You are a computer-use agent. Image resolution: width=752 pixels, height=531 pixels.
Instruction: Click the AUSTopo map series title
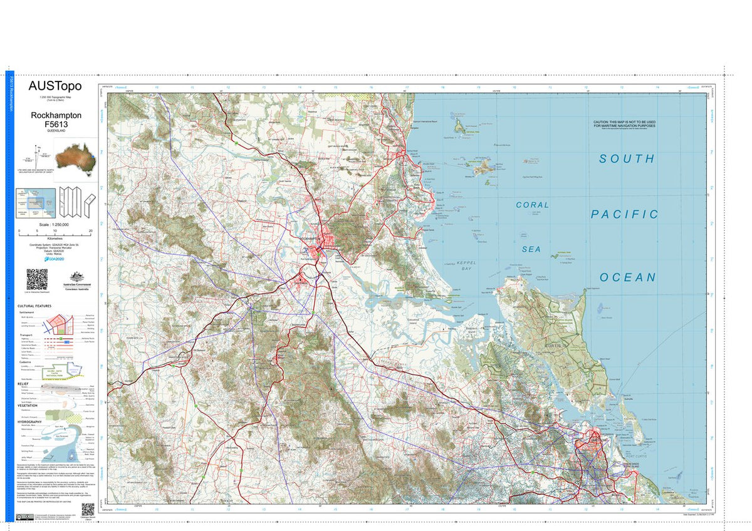(56, 86)
